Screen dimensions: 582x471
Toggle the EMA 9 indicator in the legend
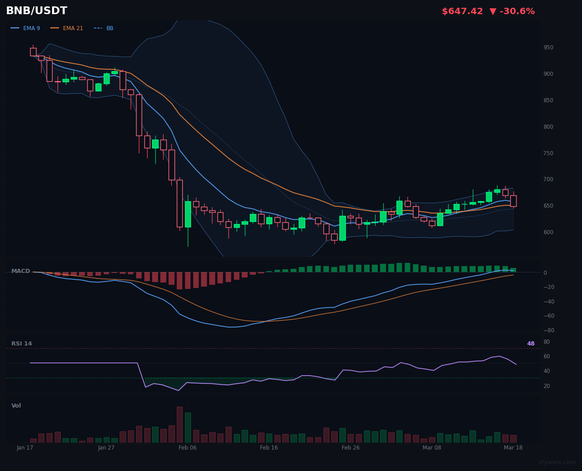32,28
